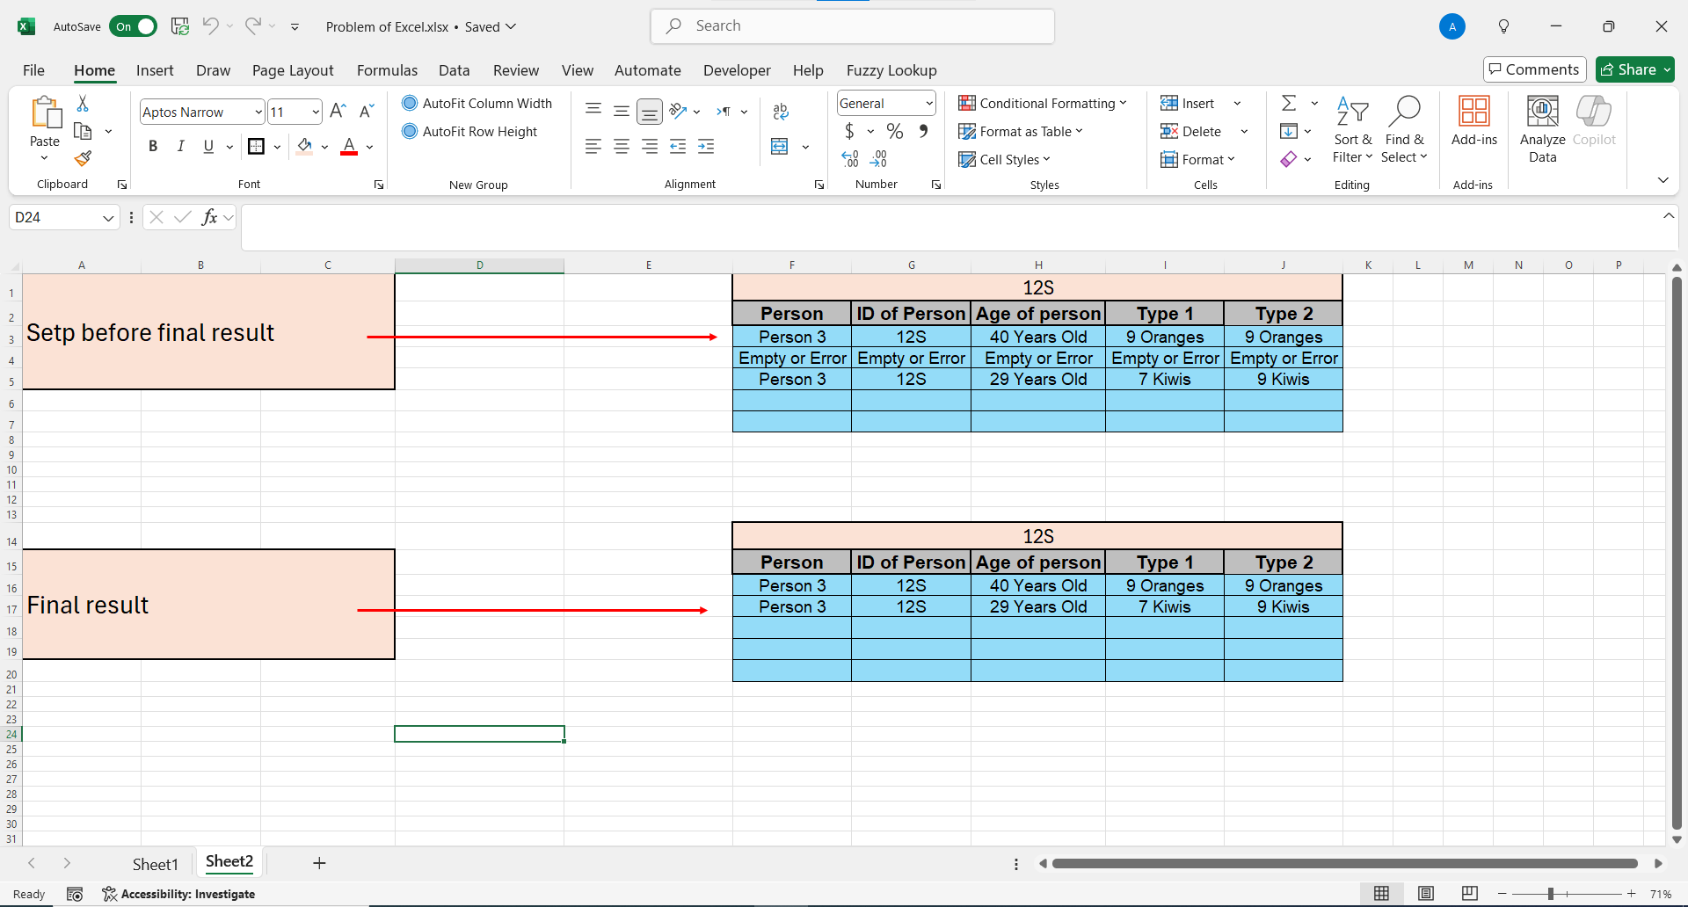The image size is (1688, 907).
Task: Select the Format Painter
Action: click(84, 158)
